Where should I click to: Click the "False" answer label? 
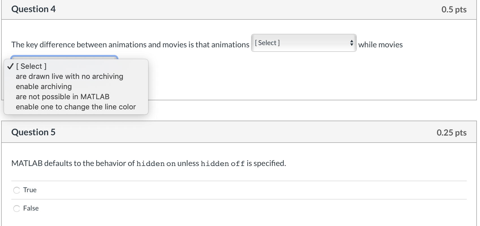click(31, 208)
